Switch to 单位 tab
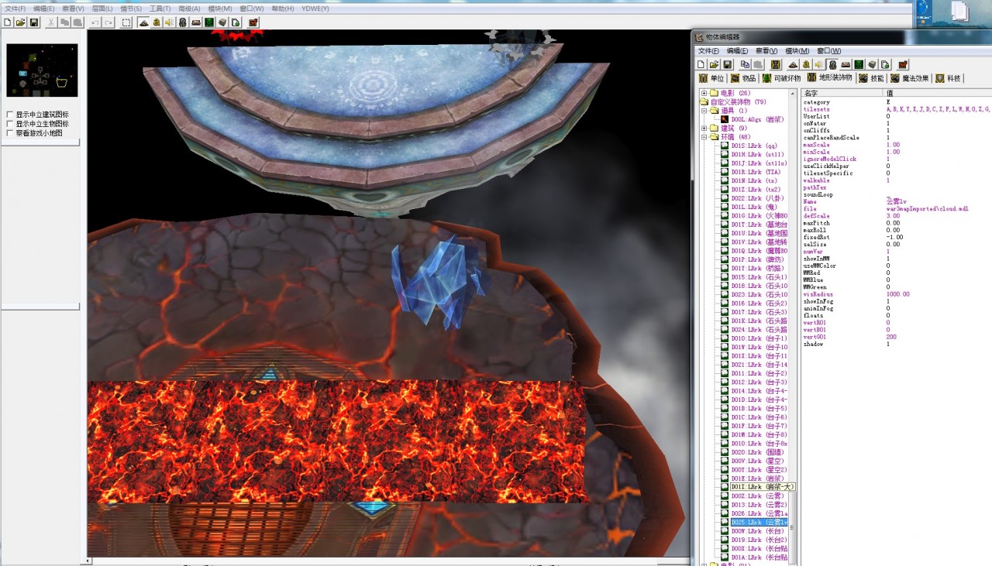 coord(711,78)
